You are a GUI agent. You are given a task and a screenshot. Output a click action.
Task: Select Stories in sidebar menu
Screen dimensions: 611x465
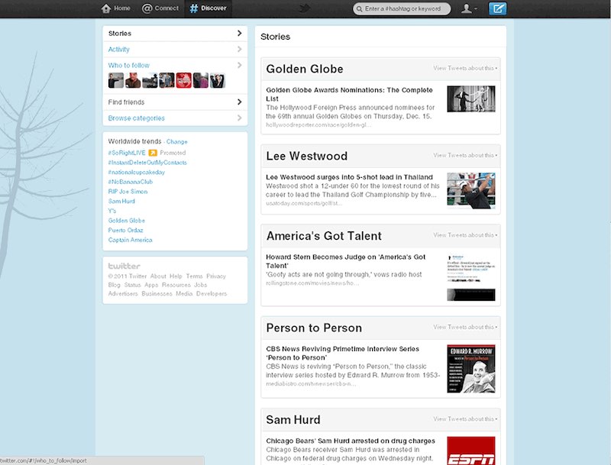(175, 34)
